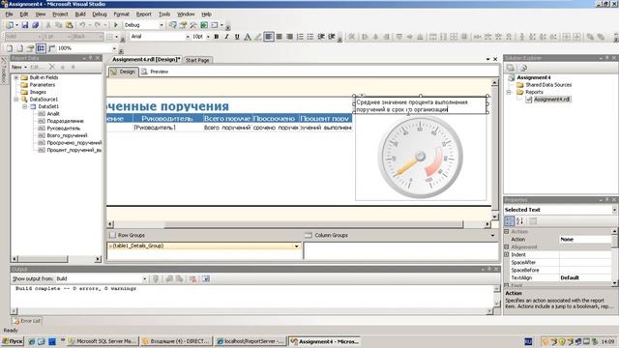Select Shared Data Sources in Solution Explorer

pos(548,85)
